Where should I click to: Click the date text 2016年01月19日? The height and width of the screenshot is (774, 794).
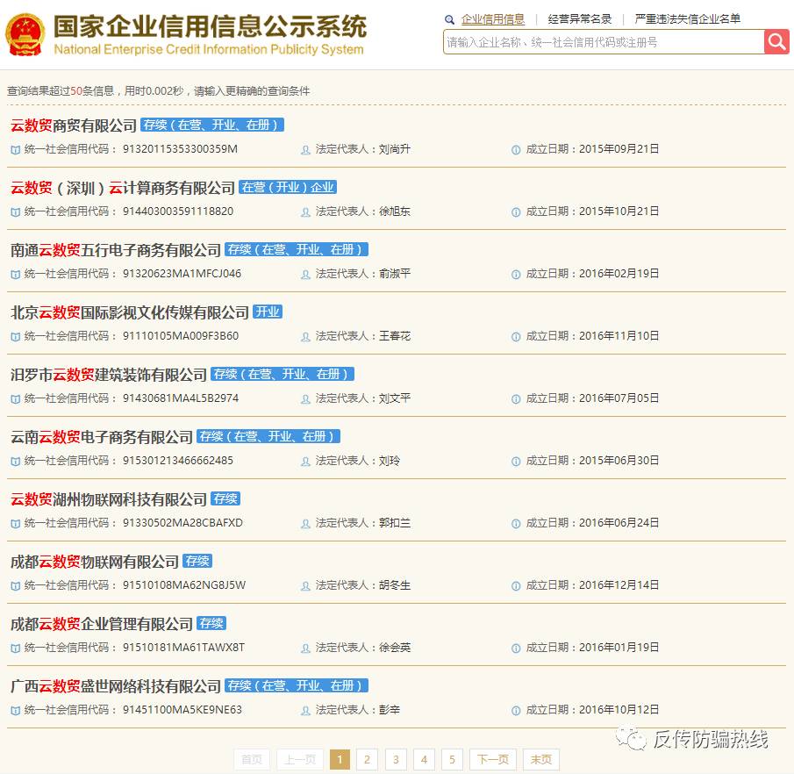tap(619, 648)
